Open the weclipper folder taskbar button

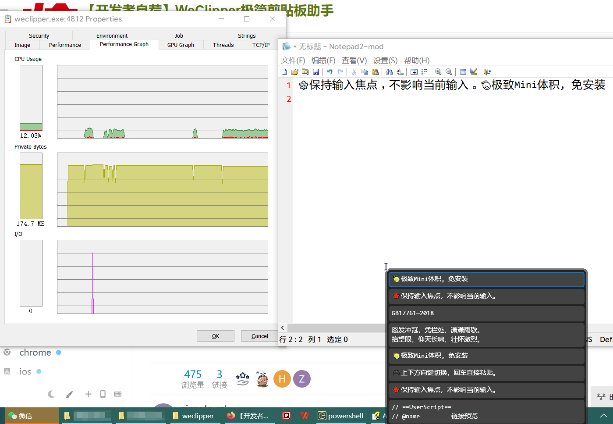pyautogui.click(x=195, y=416)
